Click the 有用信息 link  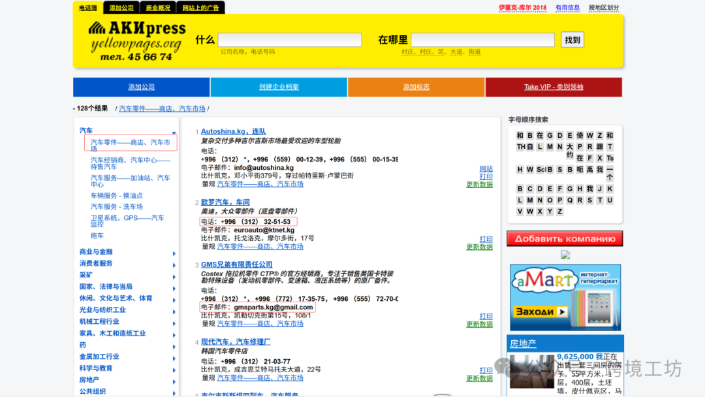click(567, 7)
